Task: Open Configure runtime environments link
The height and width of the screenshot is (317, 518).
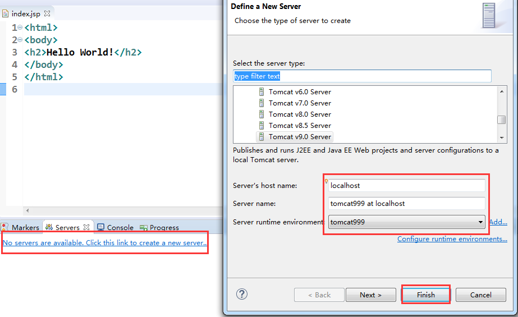Action: point(452,239)
